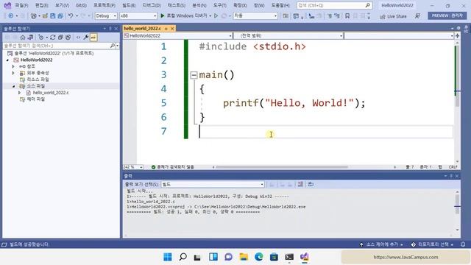
Task: Pin the hello_world_2022.c tab
Action: (x=166, y=29)
